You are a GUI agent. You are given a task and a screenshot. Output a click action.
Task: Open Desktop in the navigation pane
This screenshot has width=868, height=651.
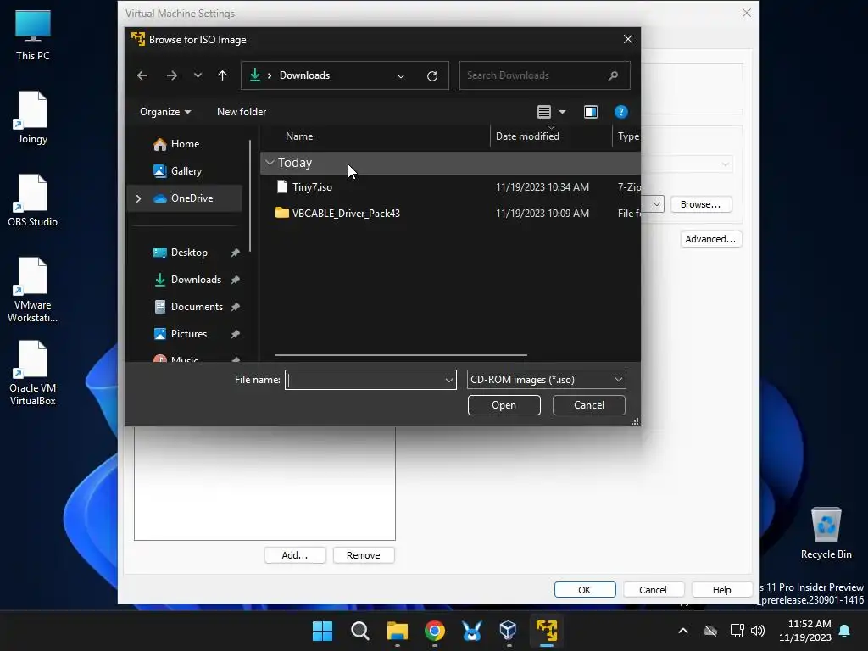[x=189, y=253]
